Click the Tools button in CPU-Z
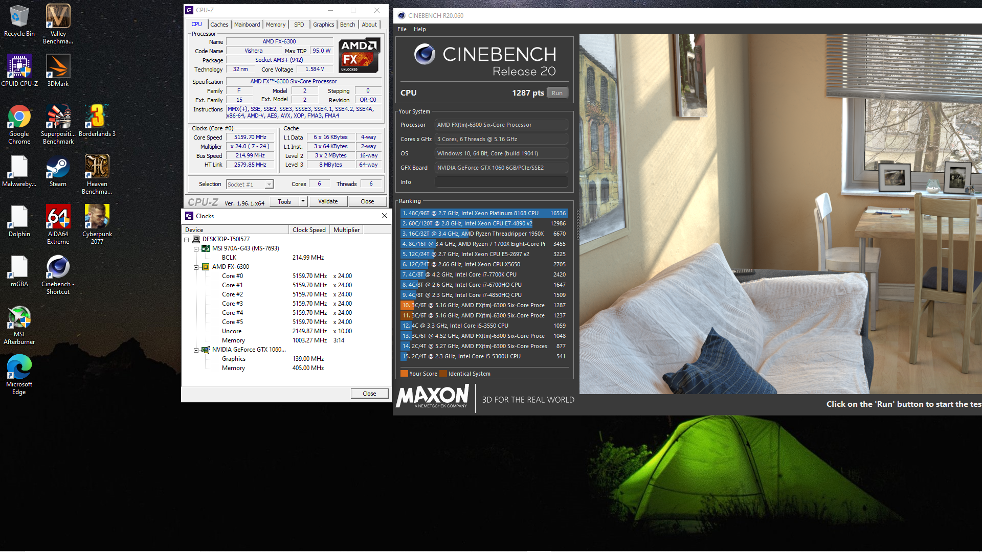The image size is (982, 552). 284,201
